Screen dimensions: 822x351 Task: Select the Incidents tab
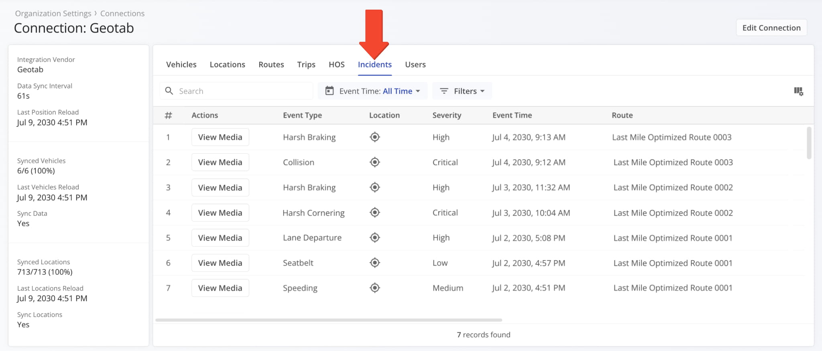pyautogui.click(x=375, y=65)
